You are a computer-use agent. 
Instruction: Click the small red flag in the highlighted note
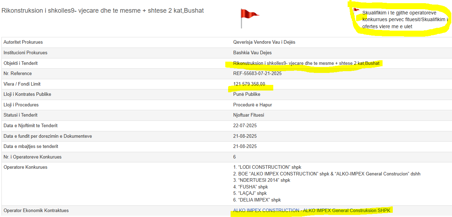356,10
